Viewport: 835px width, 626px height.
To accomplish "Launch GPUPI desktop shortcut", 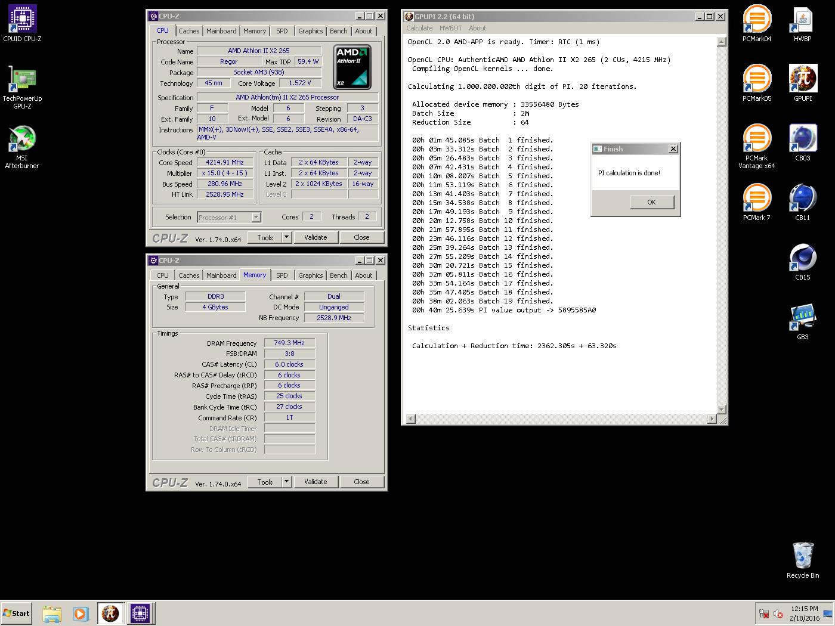I will (803, 83).
